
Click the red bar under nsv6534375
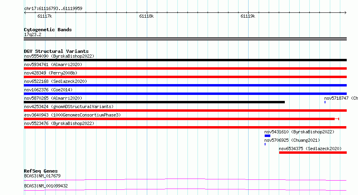coord(313,153)
